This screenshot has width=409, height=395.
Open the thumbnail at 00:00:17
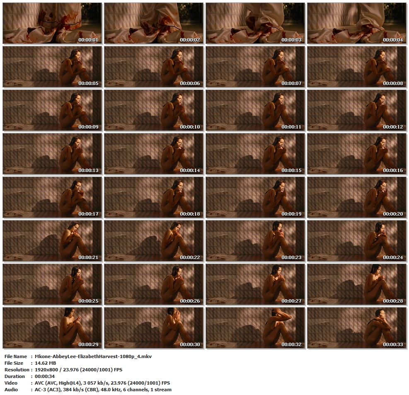(x=52, y=197)
